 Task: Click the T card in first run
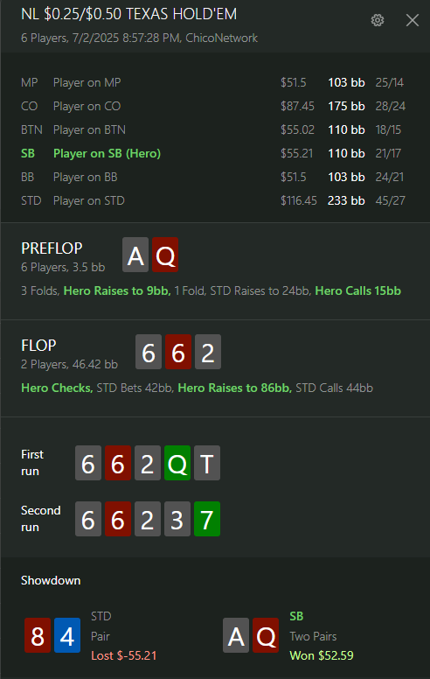(207, 463)
